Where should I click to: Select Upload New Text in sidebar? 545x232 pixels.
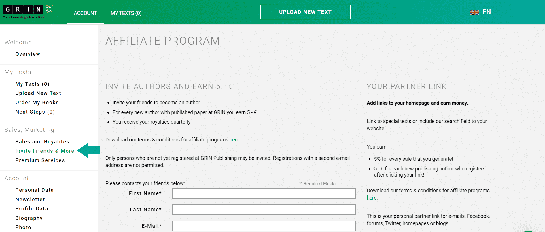(38, 93)
